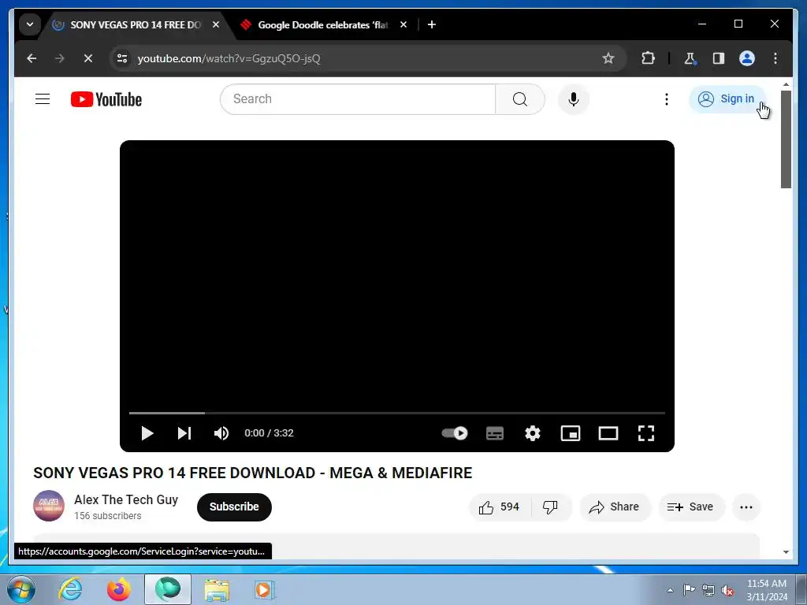Viewport: 807px width, 605px height.
Task: Mute the video volume
Action: [221, 433]
